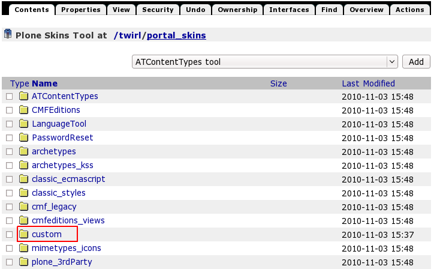Open the CMFEditions folder link
The height and width of the screenshot is (269, 434).
point(56,110)
